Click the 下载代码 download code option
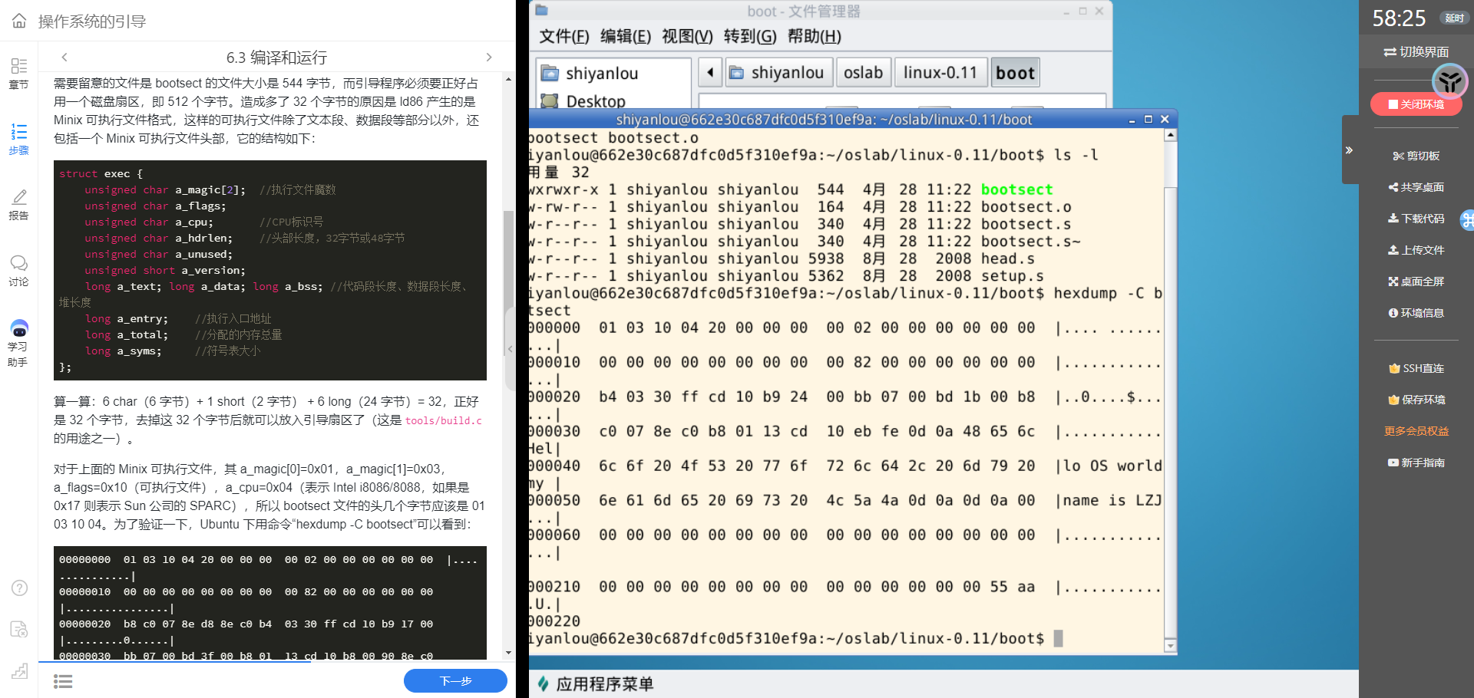This screenshot has height=698, width=1474. (1416, 219)
